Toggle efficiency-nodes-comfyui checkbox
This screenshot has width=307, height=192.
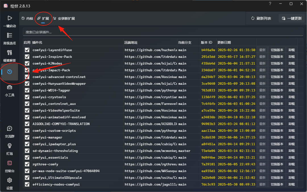(x=27, y=184)
